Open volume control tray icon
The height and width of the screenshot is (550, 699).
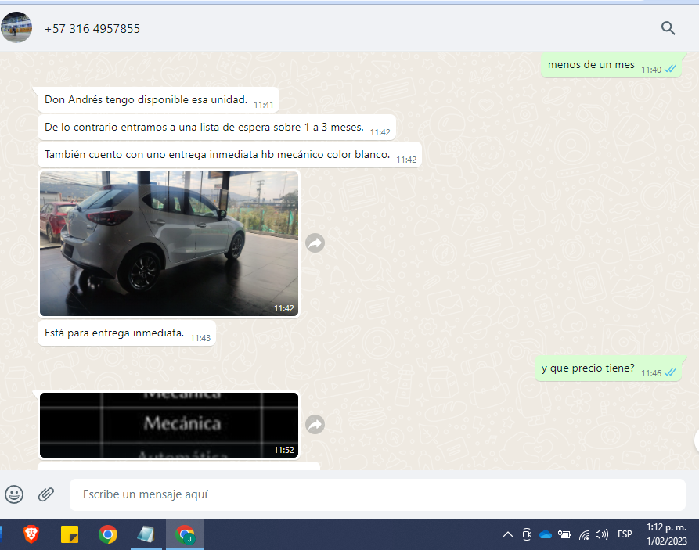point(602,534)
